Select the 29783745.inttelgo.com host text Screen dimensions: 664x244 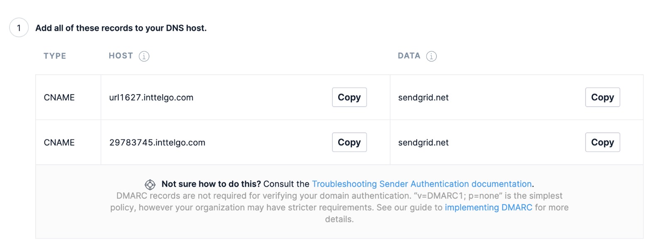click(x=157, y=143)
